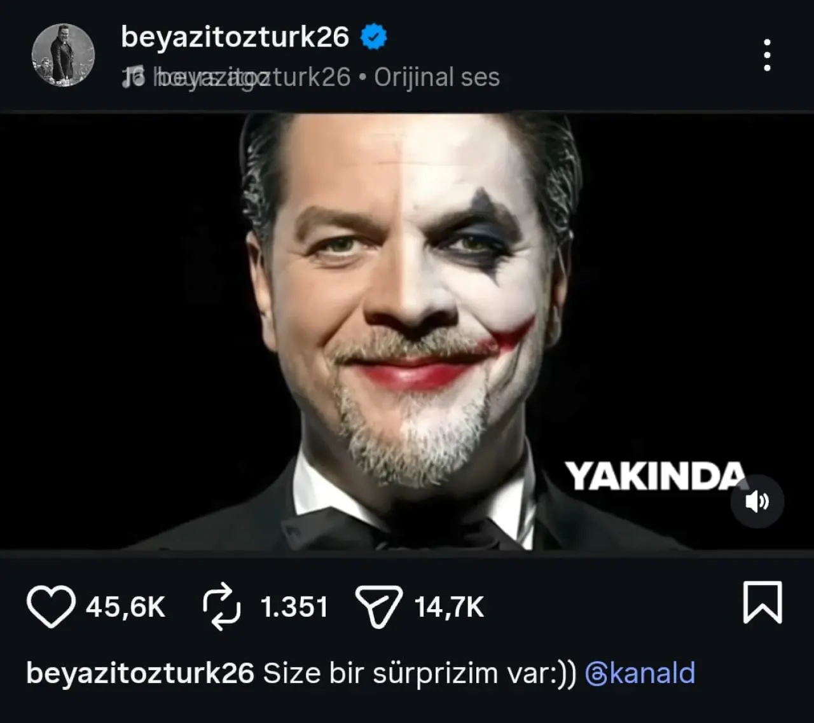
Task: Tap the 14,7K shares count
Action: (449, 607)
